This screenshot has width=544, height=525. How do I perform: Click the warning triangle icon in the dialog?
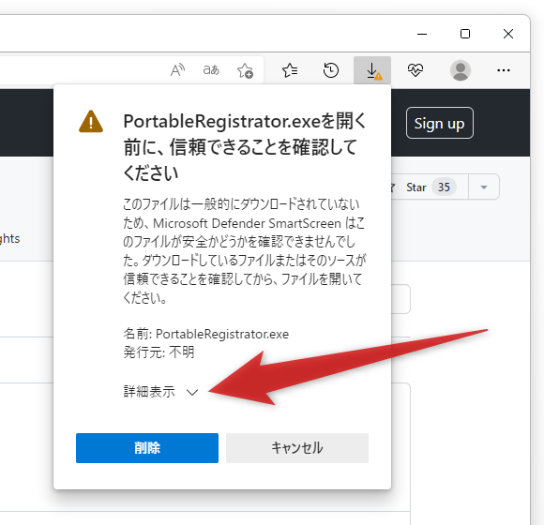click(x=91, y=122)
